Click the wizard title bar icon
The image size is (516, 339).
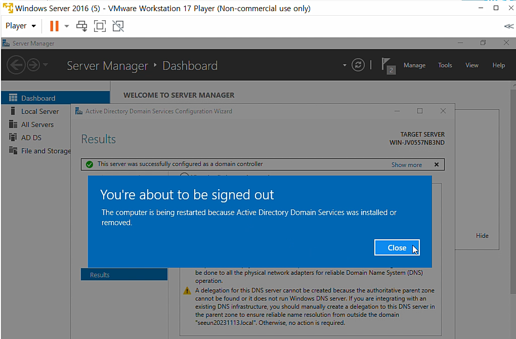[x=78, y=111]
